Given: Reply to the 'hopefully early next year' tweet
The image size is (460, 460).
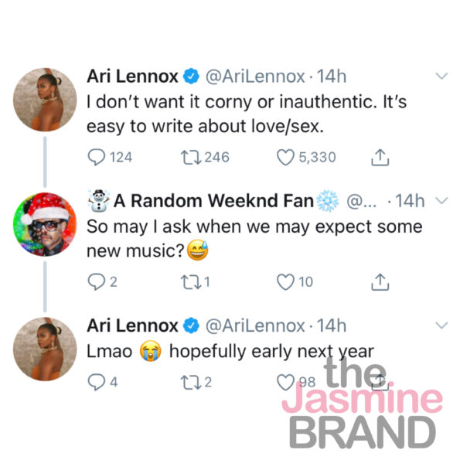Looking at the screenshot, I should click(96, 382).
